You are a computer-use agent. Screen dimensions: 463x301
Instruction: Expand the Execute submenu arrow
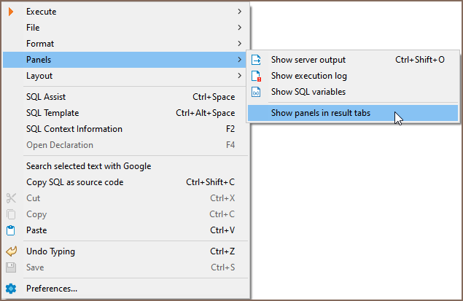coord(239,12)
